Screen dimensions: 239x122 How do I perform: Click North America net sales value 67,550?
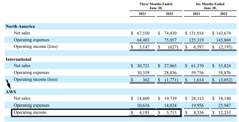pyautogui.click(x=143, y=33)
